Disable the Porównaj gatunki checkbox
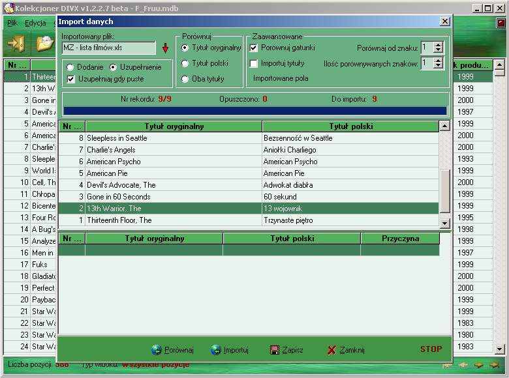Screen dimensions: 509x378 (254, 48)
